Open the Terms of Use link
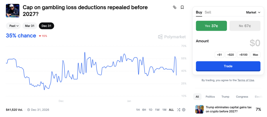Screen dimensions: 267x117 tap(246, 80)
